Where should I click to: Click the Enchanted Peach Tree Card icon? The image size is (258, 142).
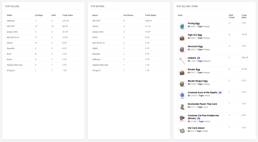coord(182,107)
